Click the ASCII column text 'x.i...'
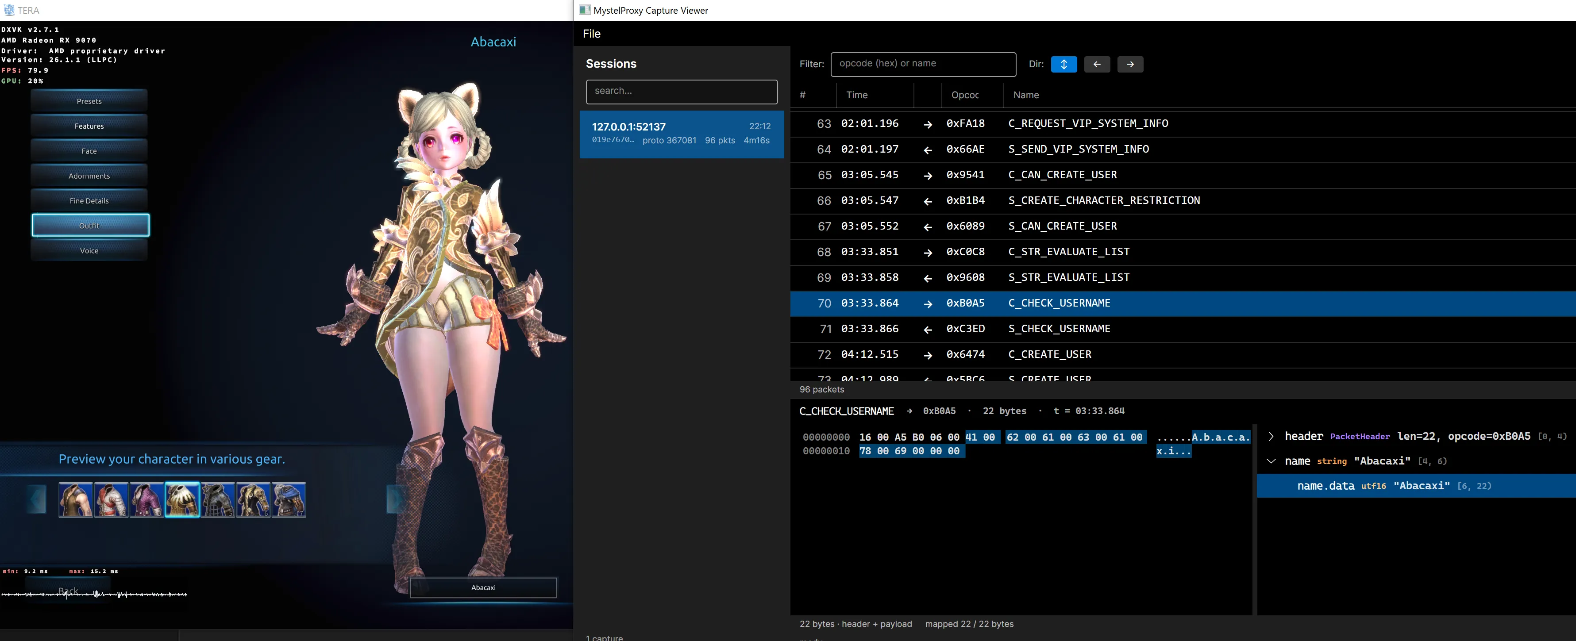Image resolution: width=1576 pixels, height=641 pixels. (x=1173, y=451)
